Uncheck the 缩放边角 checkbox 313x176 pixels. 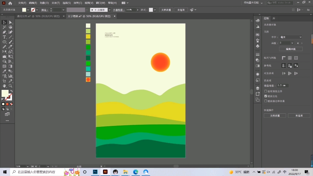(266, 96)
